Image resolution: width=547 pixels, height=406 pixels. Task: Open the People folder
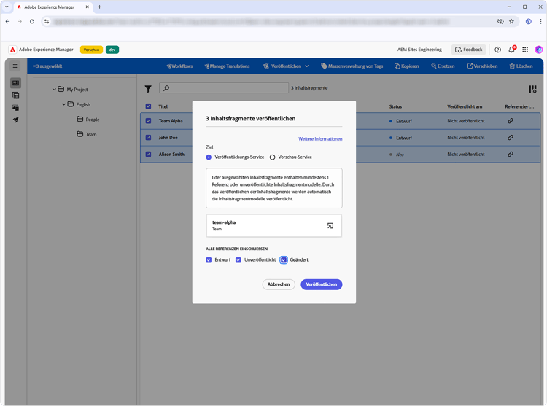88,120
